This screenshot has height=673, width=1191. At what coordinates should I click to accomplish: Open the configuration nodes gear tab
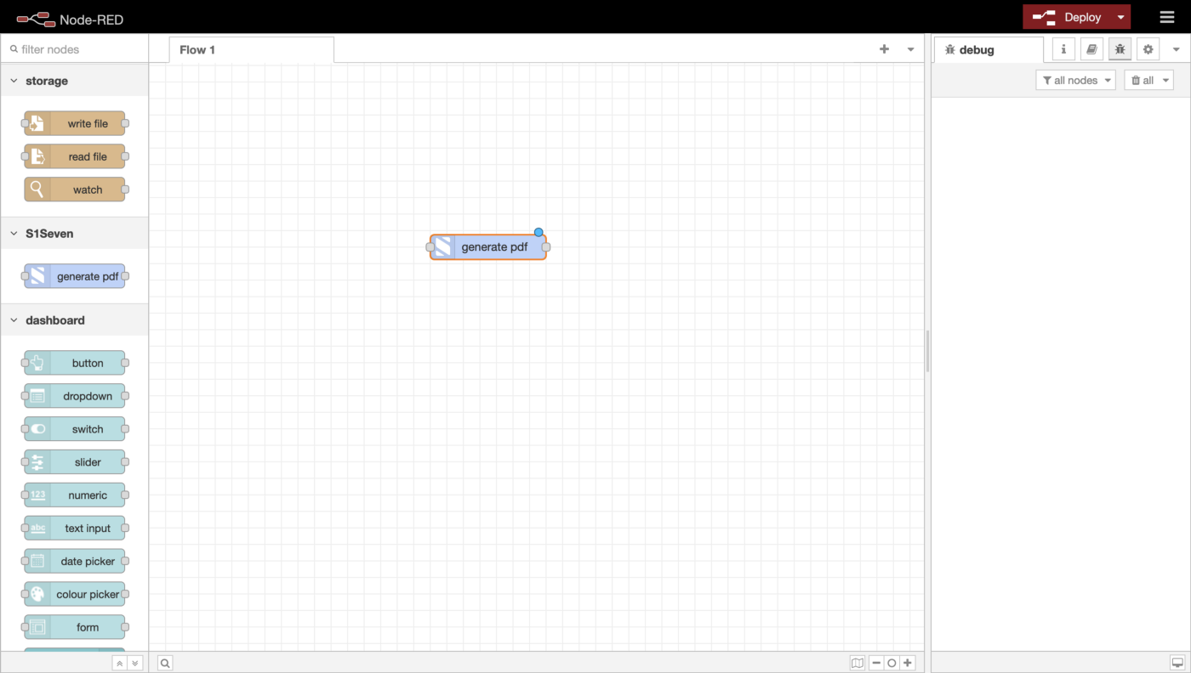[1148, 49]
